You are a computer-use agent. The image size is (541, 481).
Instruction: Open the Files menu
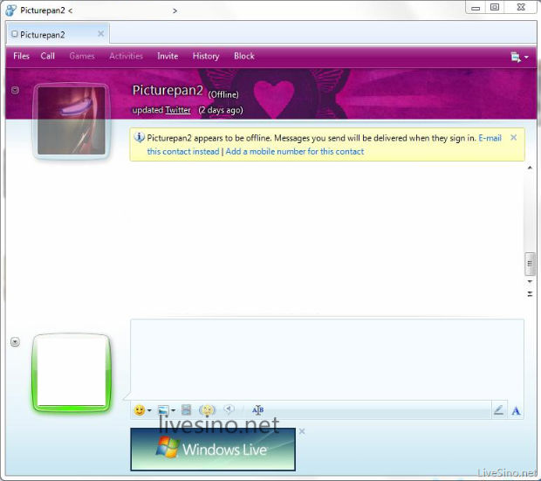point(22,56)
